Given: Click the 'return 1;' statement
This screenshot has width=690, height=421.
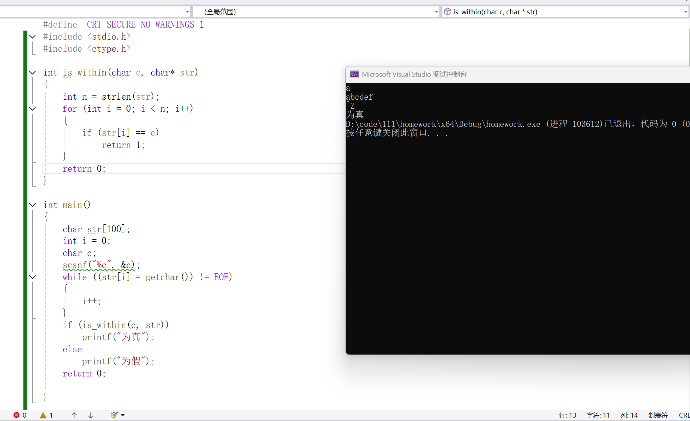Looking at the screenshot, I should click(123, 145).
